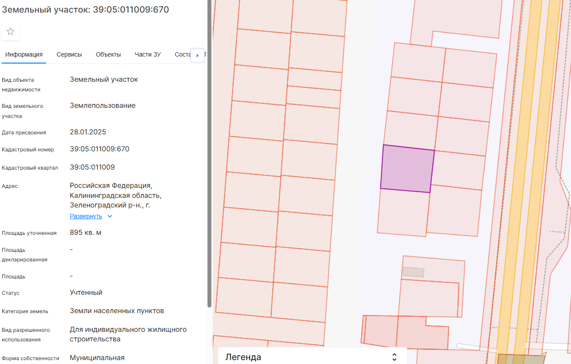Click the value Землепользование
This screenshot has width=571, height=364.
point(102,106)
